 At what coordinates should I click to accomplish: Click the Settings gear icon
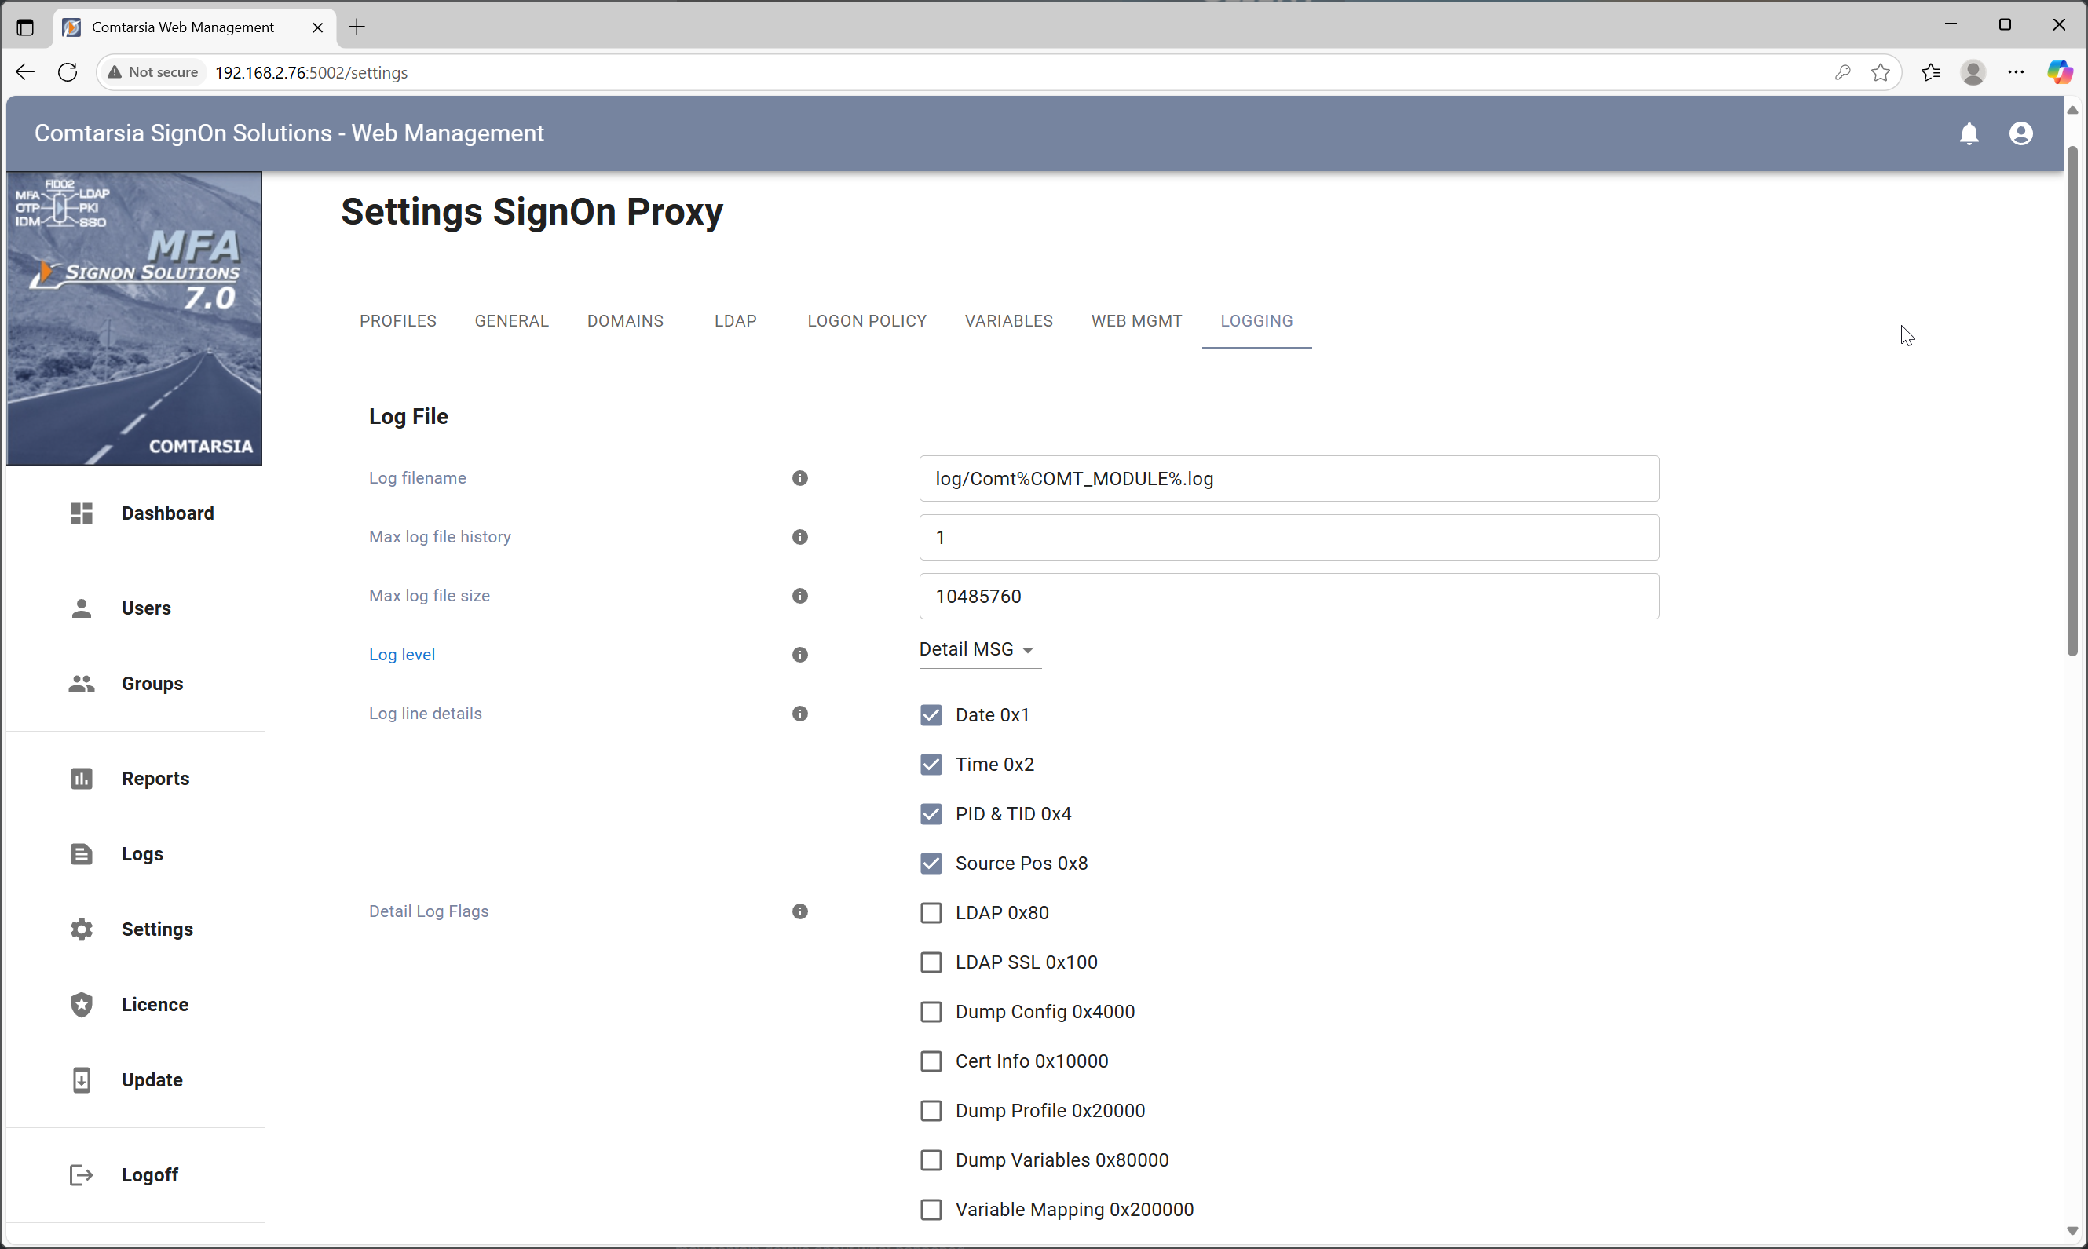(81, 929)
